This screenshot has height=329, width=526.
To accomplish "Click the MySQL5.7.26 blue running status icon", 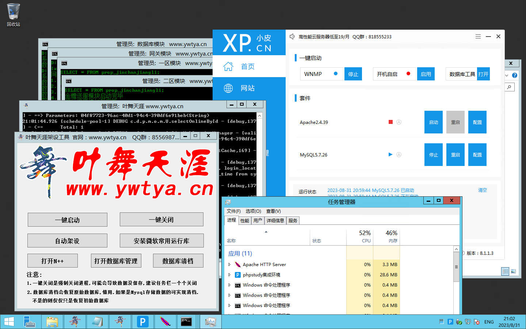I will coord(390,155).
